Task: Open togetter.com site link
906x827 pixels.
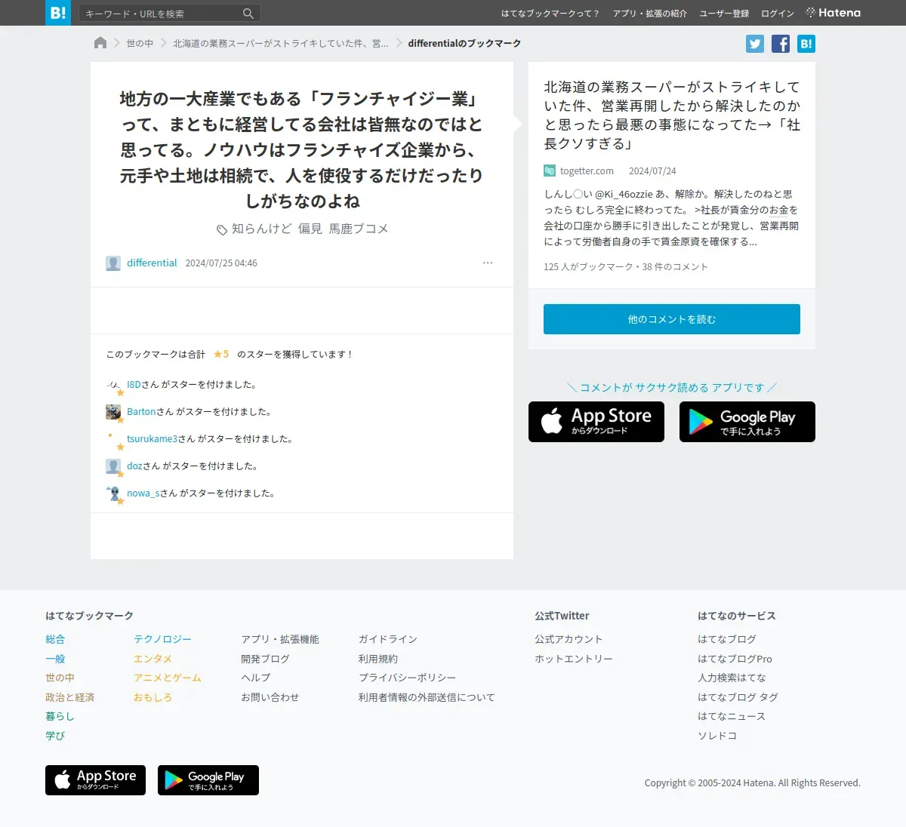Action: click(x=587, y=171)
